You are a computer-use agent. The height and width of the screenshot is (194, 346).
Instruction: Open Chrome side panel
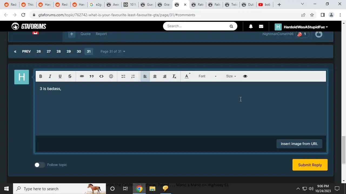[322, 15]
